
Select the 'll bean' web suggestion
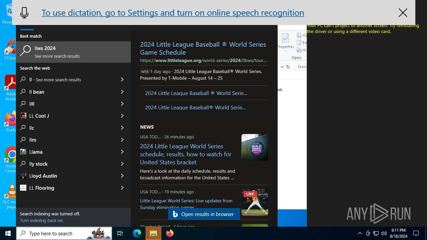click(x=37, y=92)
